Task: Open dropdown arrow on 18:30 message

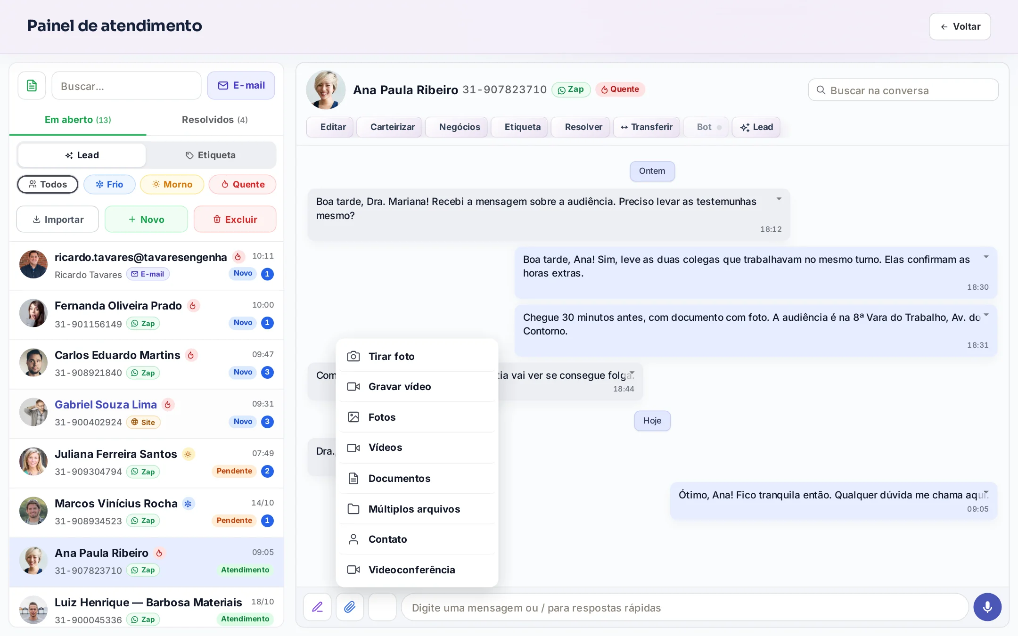Action: tap(986, 257)
